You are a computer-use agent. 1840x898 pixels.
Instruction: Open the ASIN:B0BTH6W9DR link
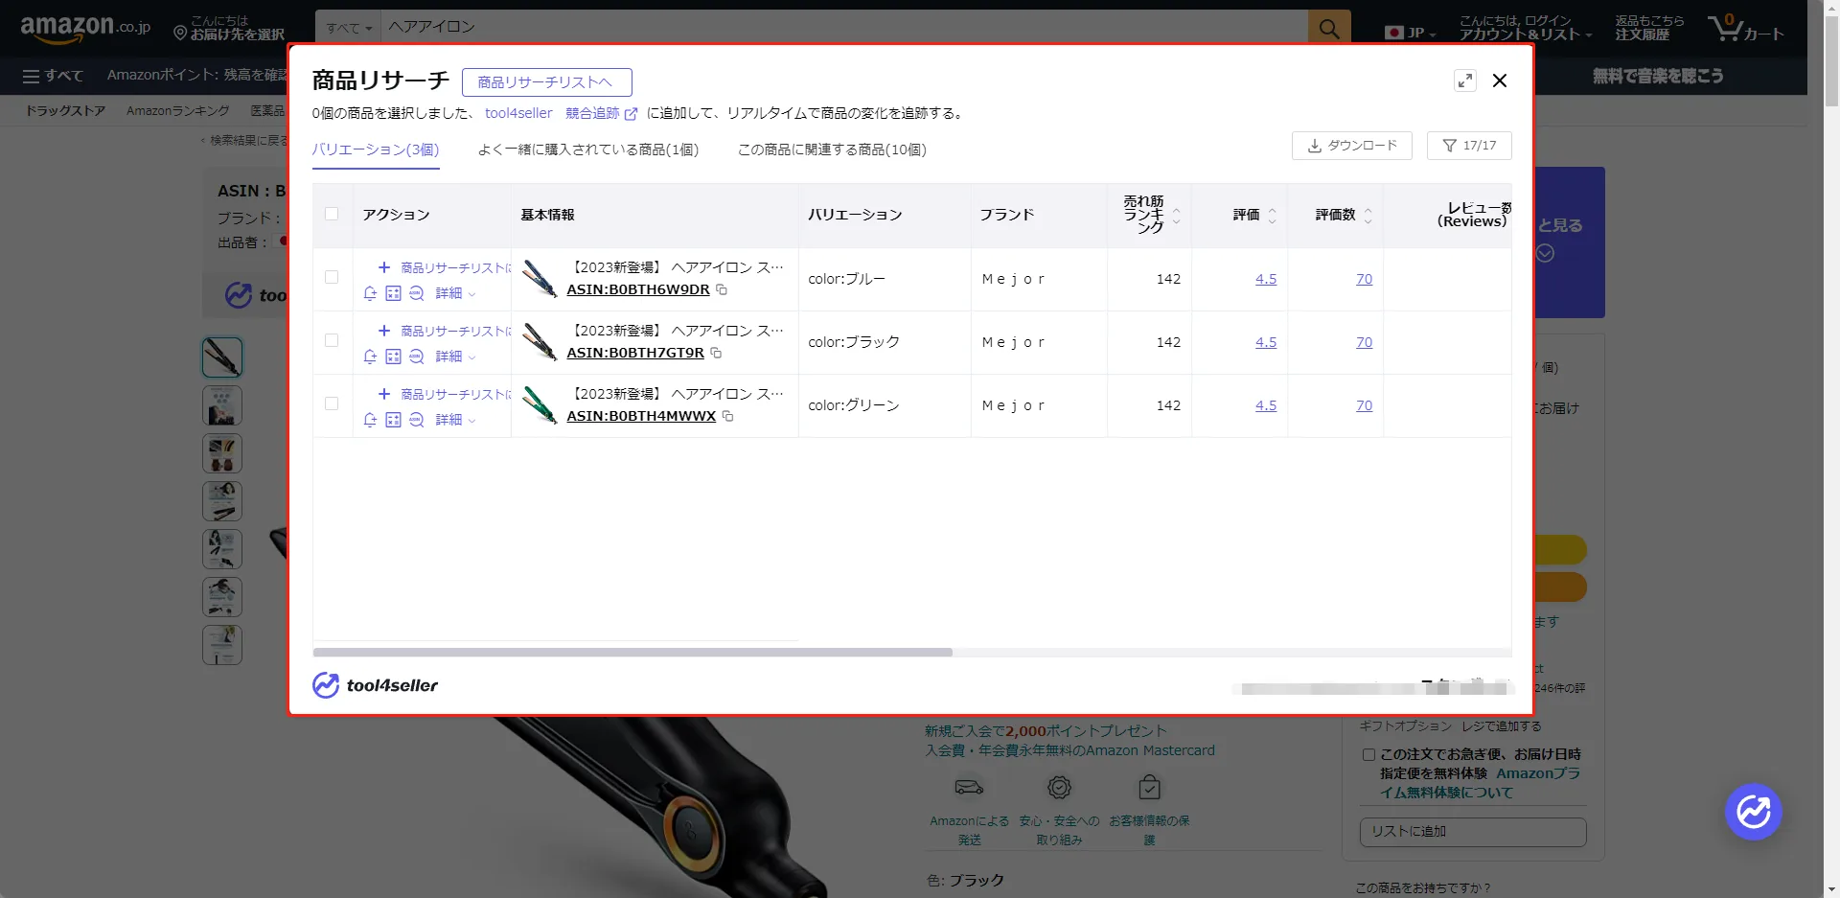tap(638, 289)
